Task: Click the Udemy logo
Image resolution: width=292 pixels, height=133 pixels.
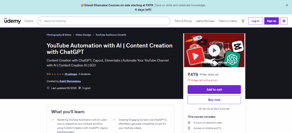Action: pyautogui.click(x=12, y=21)
